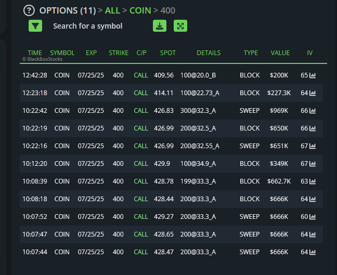337x275 pixels.
Task: Click the $650K value cell
Action: pyautogui.click(x=279, y=128)
